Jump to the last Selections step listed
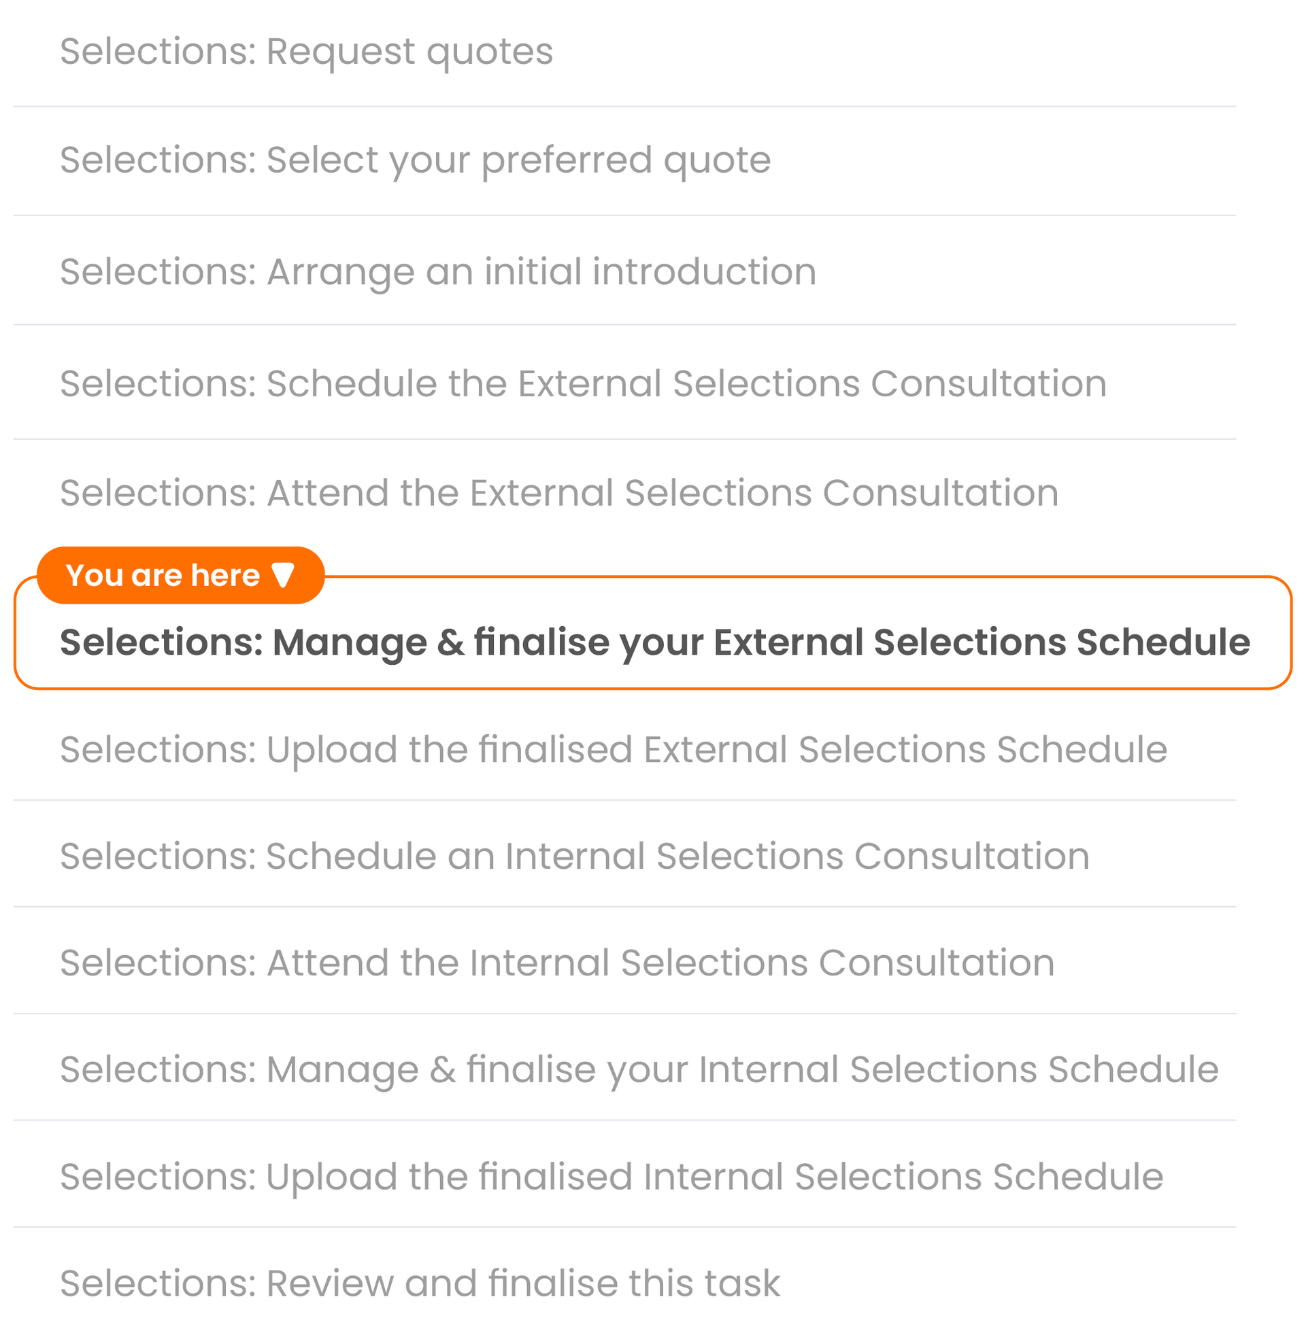Image resolution: width=1306 pixels, height=1329 pixels. pyautogui.click(x=420, y=1283)
